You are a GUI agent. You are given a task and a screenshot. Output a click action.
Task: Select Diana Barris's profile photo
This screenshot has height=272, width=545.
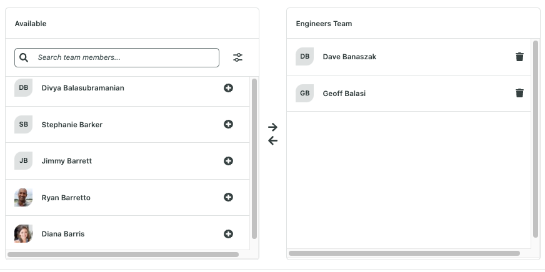23,233
